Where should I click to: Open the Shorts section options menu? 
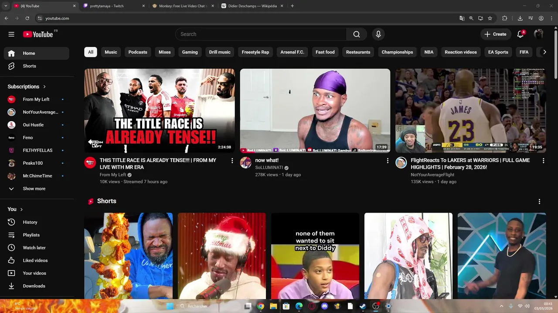coord(539,202)
